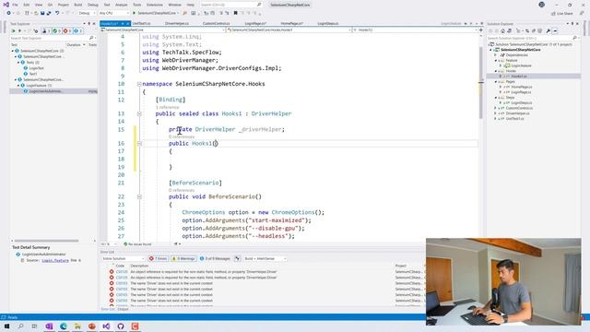590x332 pixels.
Task: Click the bookmark toolbar icon
Action: point(236,13)
